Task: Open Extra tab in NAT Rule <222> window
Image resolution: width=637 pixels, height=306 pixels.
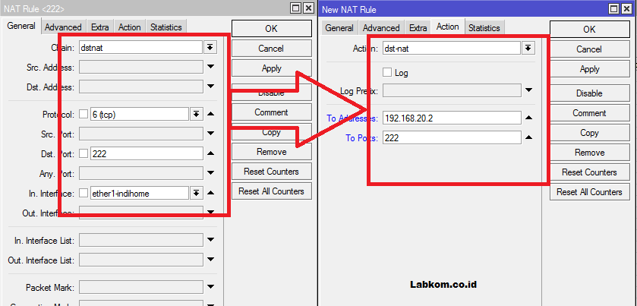Action: click(x=100, y=27)
